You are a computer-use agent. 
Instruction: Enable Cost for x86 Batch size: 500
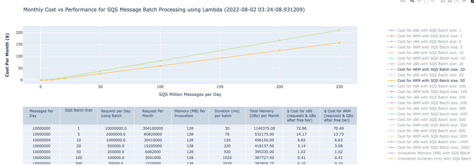[427, 120]
